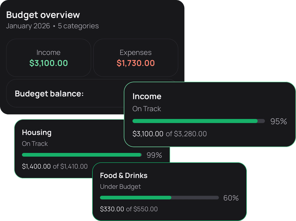Screen dimensions: 296x221
Task: Click the Under Budget status label
Action: tap(120, 187)
